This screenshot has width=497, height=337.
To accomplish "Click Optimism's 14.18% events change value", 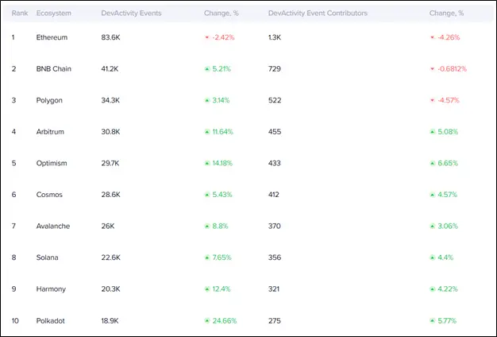I will pos(222,163).
